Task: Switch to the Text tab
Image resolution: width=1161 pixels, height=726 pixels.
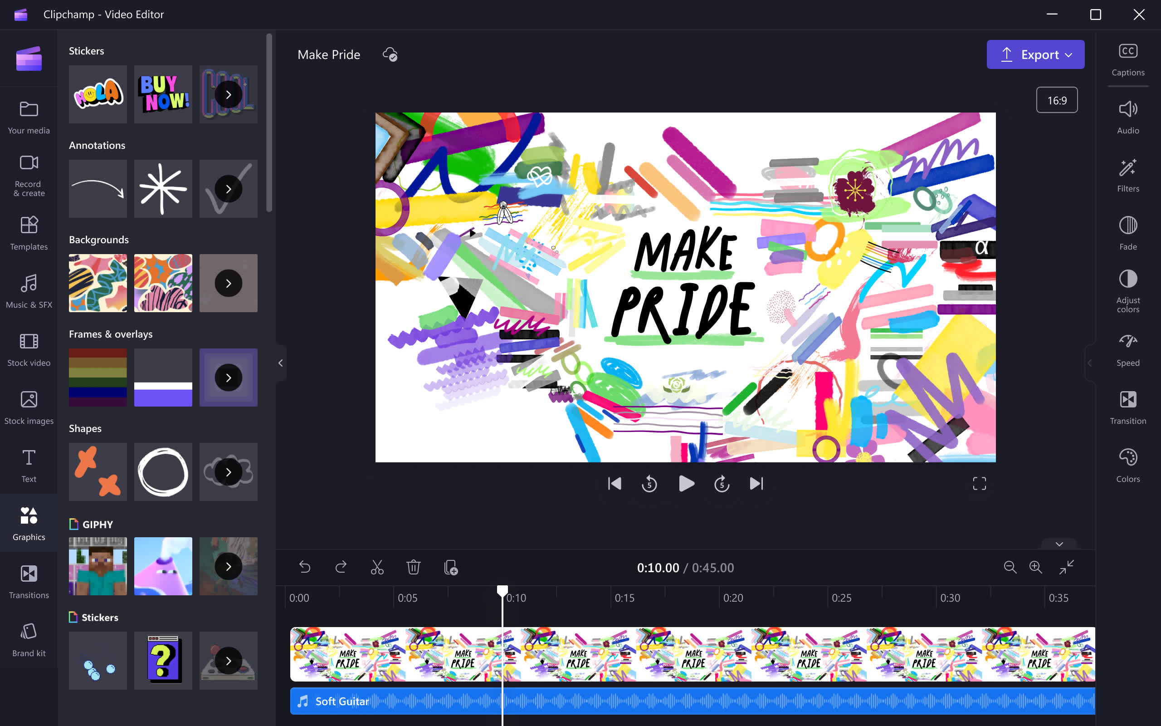Action: (x=29, y=465)
